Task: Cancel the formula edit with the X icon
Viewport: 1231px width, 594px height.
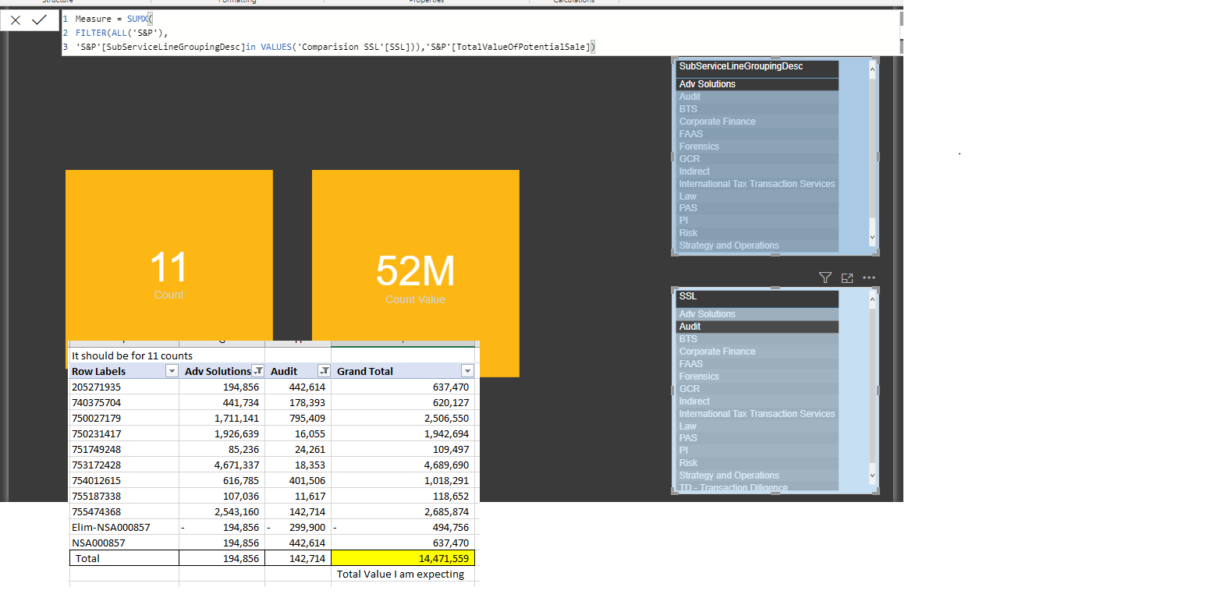Action: coord(16,20)
